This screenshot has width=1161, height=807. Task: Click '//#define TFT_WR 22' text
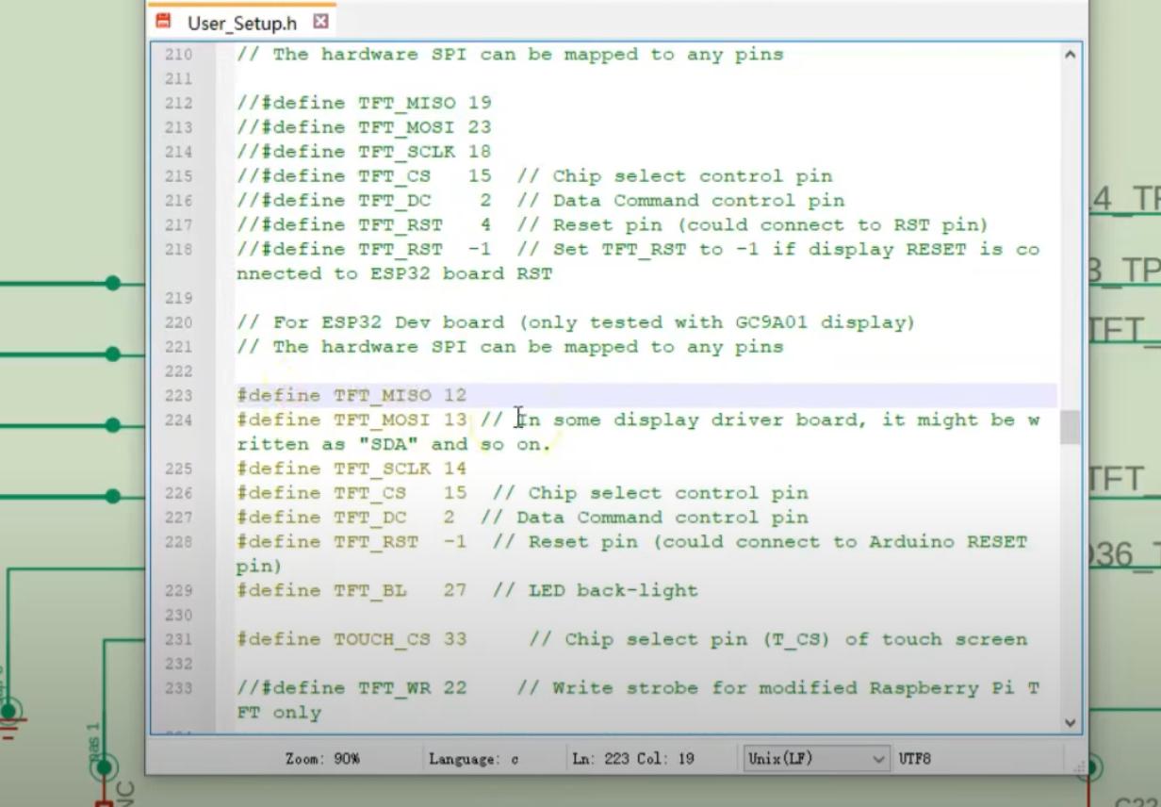pyautogui.click(x=352, y=688)
